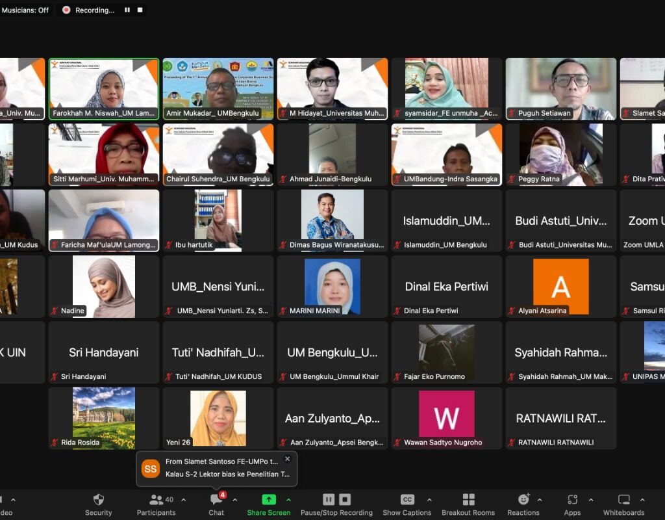Click name label Syahidah Rahmah_UM Mak...

click(x=566, y=376)
